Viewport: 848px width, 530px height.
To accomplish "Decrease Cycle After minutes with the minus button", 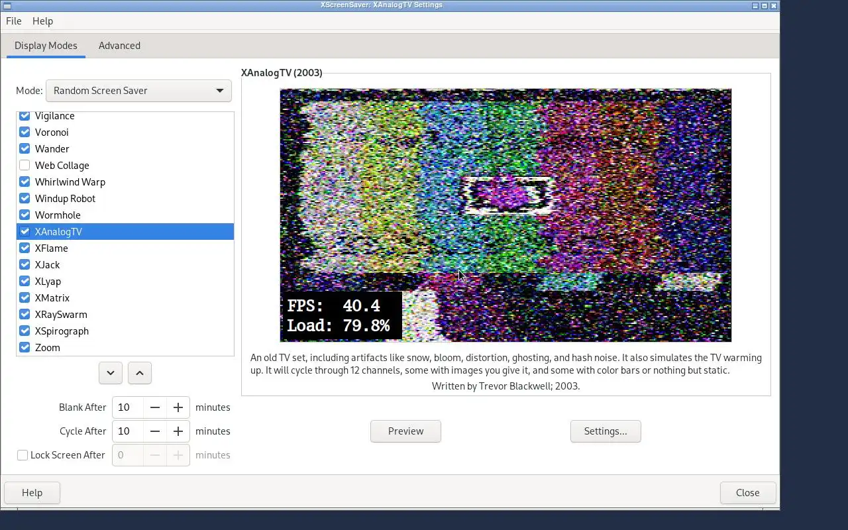I will click(155, 431).
